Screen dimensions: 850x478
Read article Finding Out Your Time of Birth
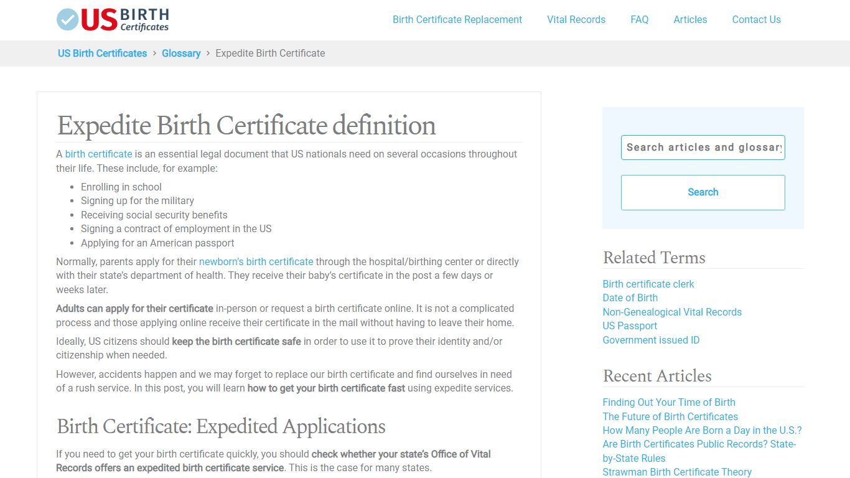tap(669, 402)
